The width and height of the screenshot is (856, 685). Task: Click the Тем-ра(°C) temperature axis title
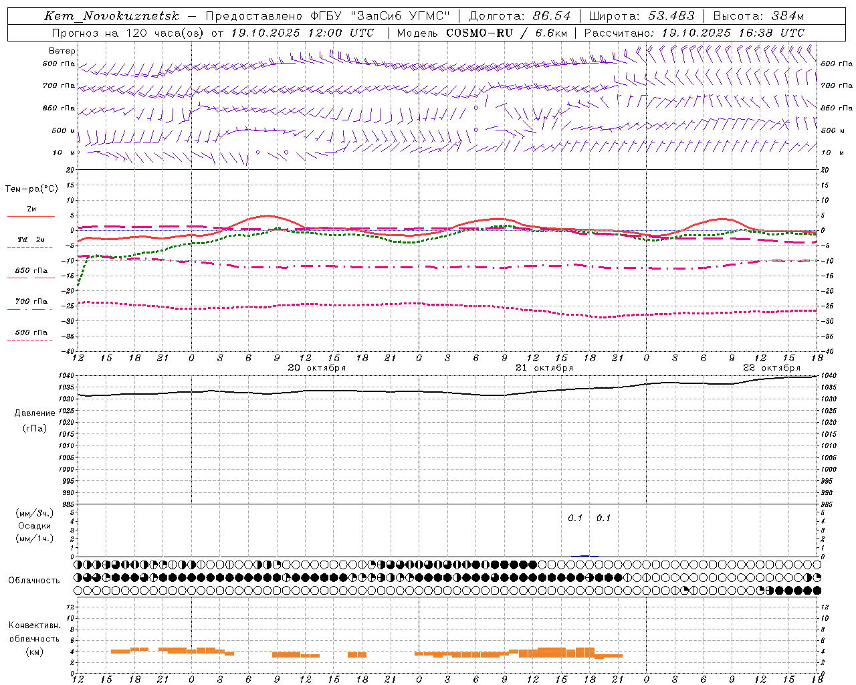pos(31,189)
